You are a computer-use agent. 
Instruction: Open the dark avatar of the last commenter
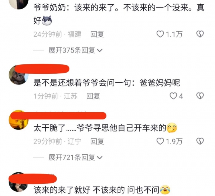pos(19,182)
